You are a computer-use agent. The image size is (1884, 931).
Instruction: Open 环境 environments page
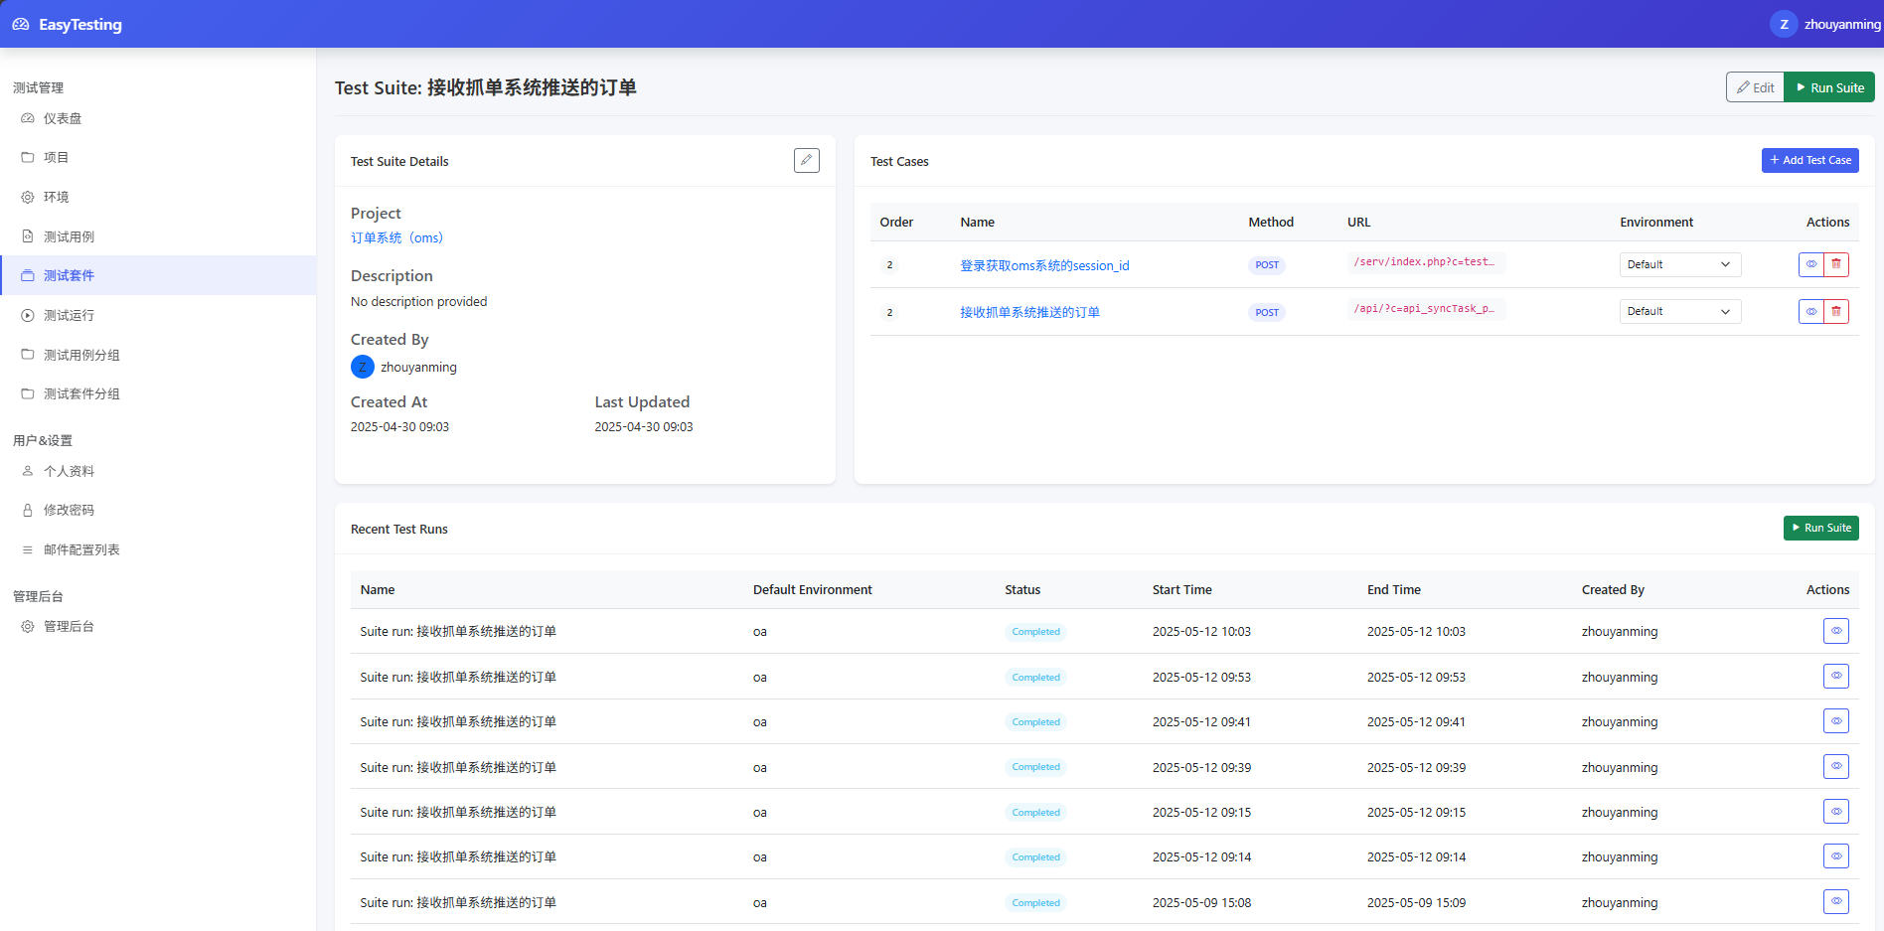click(x=158, y=197)
